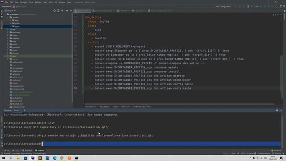Switch to the .gitlab-ci.yml editor tab
The image size is (286, 161).
coord(82,11)
